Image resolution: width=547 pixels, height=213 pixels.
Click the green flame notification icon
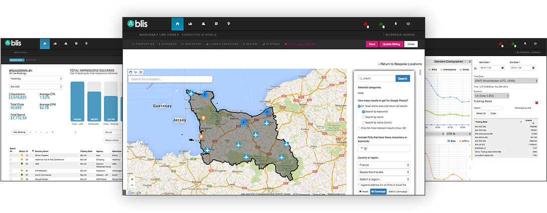click(381, 24)
